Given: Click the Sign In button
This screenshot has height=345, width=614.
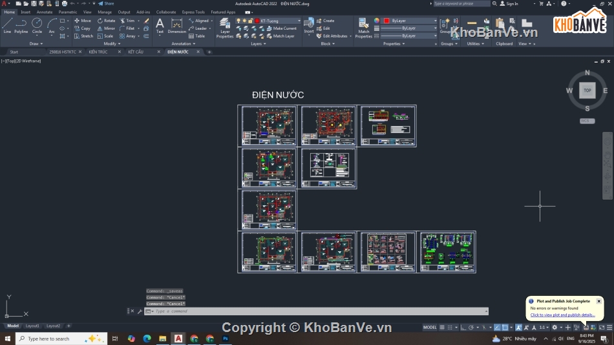Looking at the screenshot, I should pos(511,3).
